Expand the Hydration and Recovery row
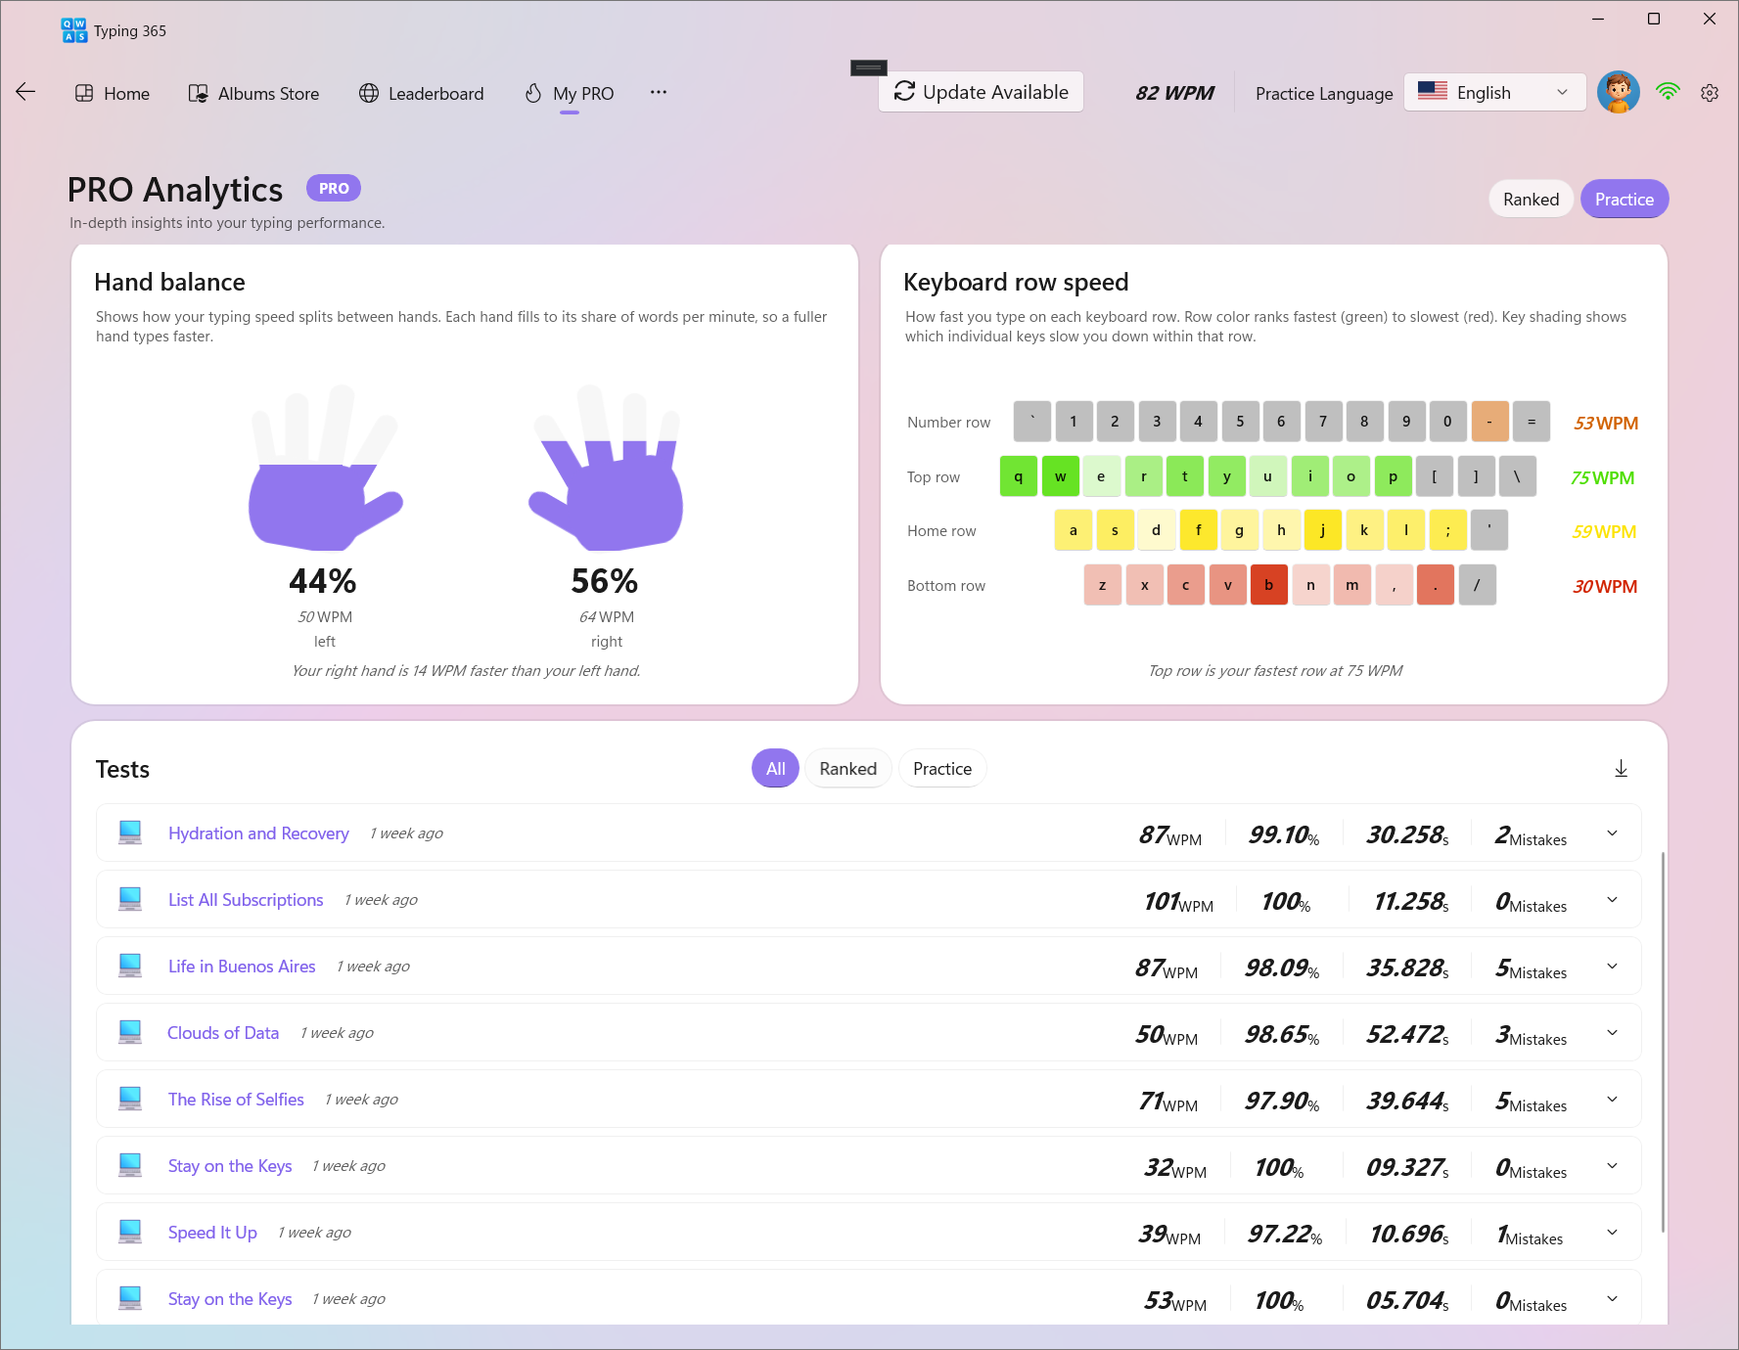The image size is (1739, 1350). coord(1612,833)
